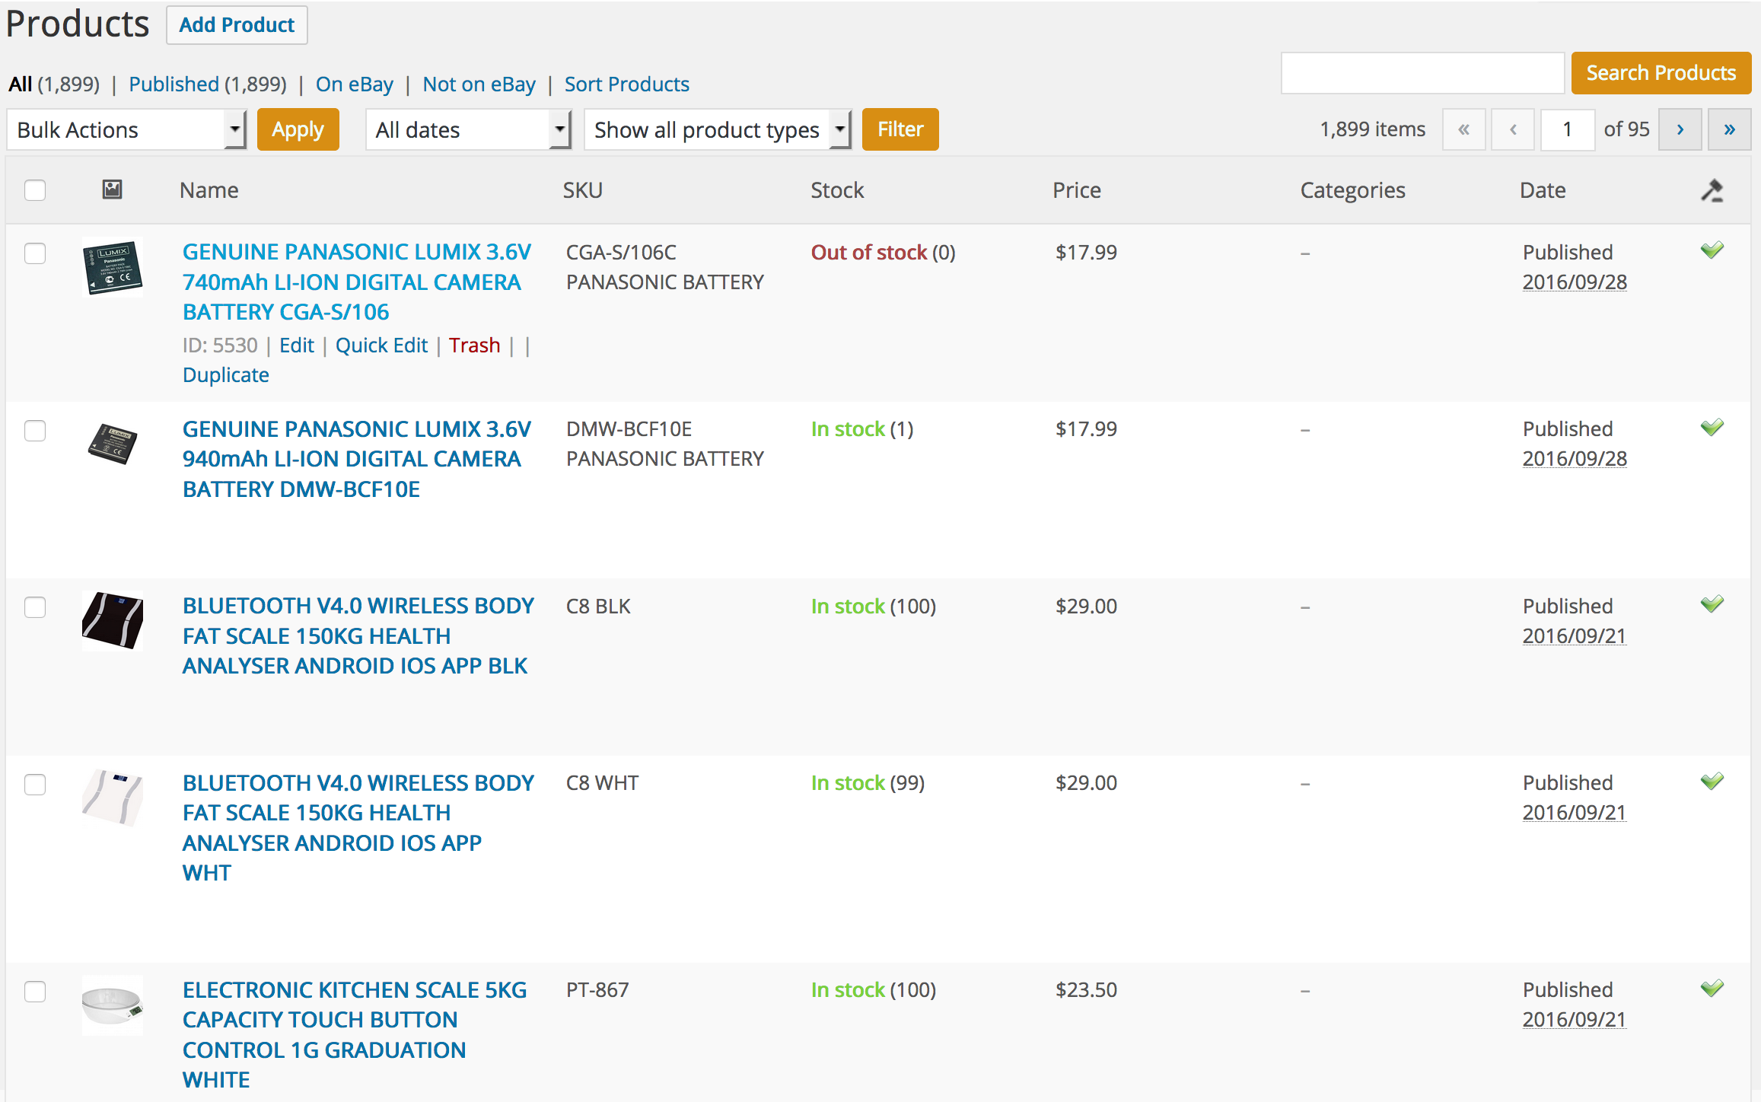Check the CGA-S/106 battery row checkbox

coord(35,253)
